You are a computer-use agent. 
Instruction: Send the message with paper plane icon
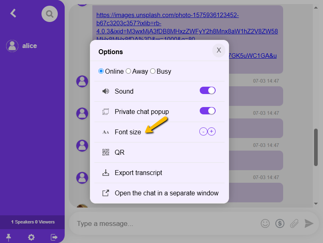[x=309, y=223]
